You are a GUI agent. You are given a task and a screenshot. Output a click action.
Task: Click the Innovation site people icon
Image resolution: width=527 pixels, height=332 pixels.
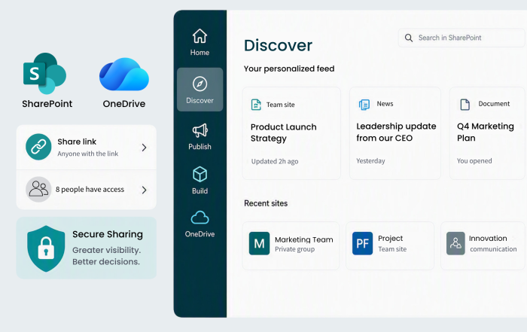coord(455,243)
